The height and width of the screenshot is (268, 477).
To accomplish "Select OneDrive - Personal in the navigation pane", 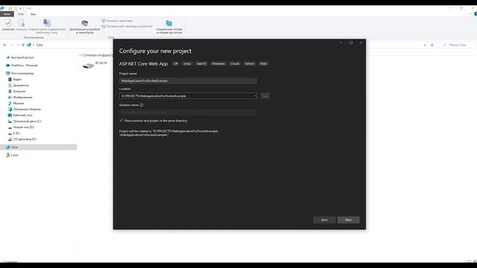I will tap(24, 66).
